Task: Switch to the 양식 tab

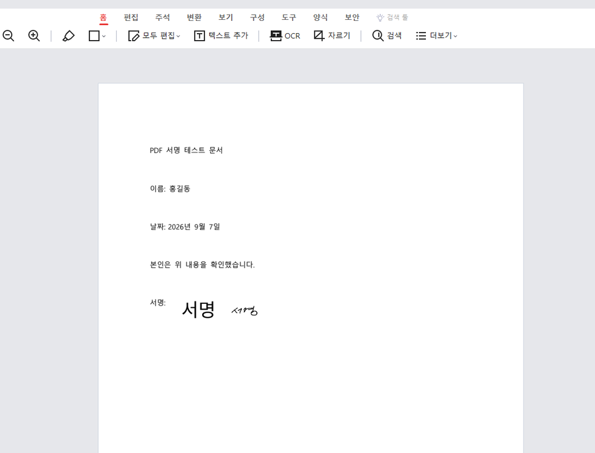Action: (x=320, y=17)
